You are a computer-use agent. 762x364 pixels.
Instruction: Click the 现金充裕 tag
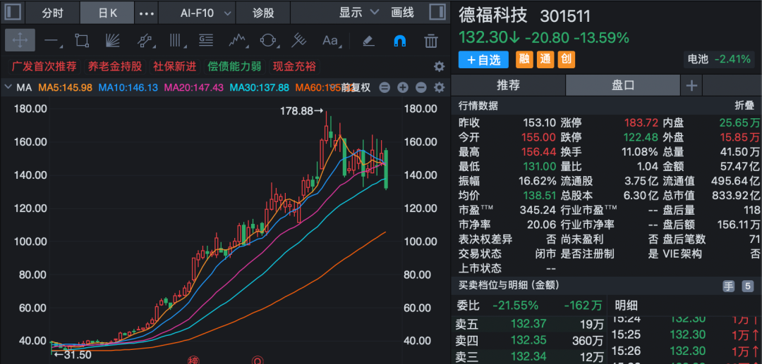point(294,67)
